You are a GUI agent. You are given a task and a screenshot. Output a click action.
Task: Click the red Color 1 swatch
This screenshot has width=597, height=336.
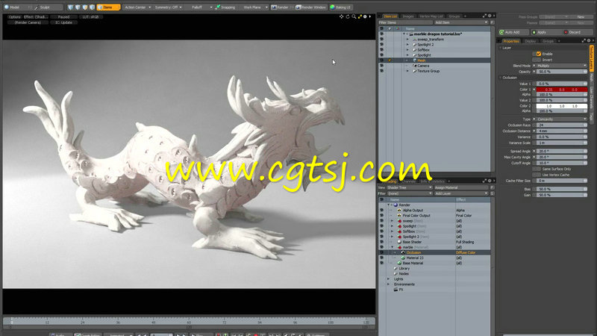pos(562,89)
